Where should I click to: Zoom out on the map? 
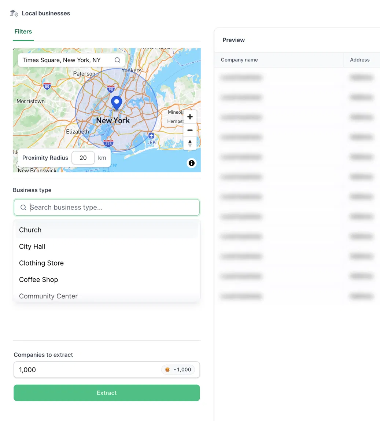[x=190, y=130]
